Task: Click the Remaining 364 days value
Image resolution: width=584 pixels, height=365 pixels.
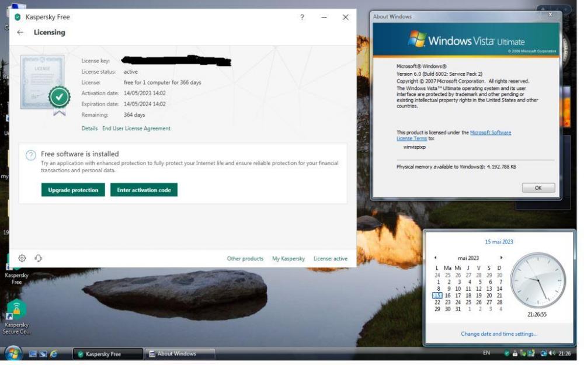Action: point(134,114)
